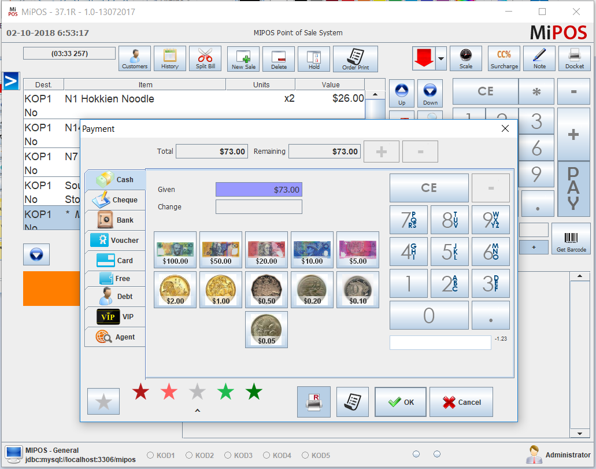This screenshot has width=596, height=469.
Task: Expand the chevron below the star ratings
Action: click(197, 409)
